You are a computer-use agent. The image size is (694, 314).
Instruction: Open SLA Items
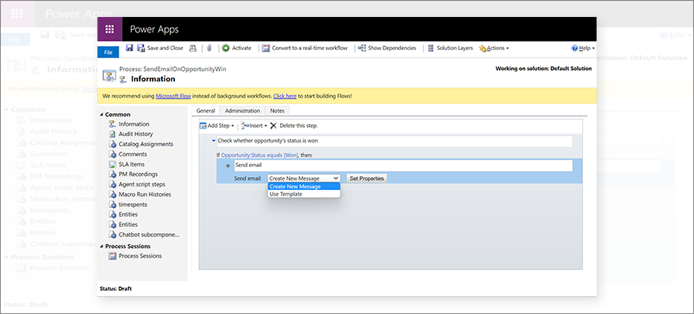[132, 164]
